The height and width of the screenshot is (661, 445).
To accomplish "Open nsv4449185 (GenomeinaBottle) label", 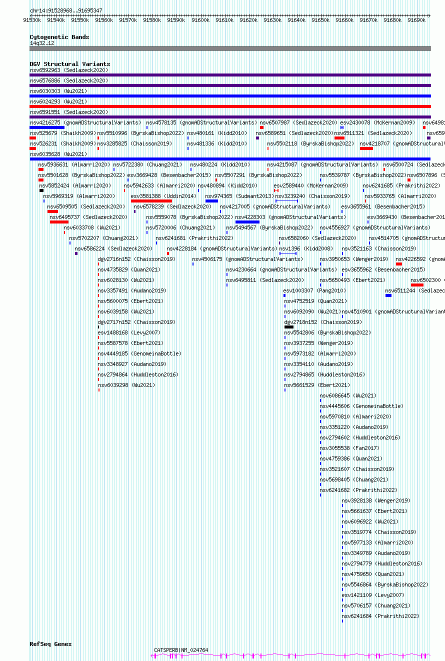I will (x=139, y=353).
